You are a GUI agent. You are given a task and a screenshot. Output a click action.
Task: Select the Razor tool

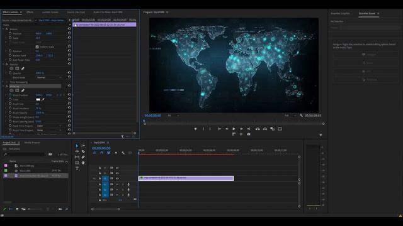point(83,151)
